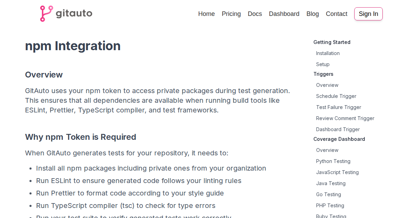Click the 'Run Prettier to format code' bullet
Viewport: 416px width, 218px height.
(130, 193)
